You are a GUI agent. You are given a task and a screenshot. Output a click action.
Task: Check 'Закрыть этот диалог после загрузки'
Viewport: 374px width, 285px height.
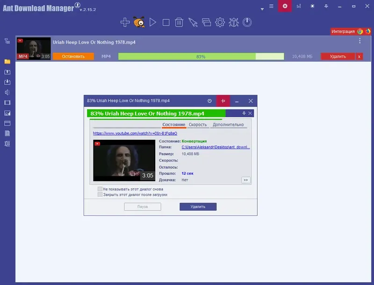[x=99, y=194]
